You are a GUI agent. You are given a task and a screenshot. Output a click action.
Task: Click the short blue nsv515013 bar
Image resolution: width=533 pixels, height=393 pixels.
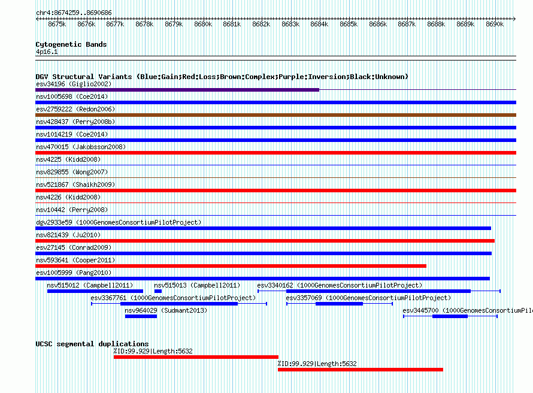pos(158,291)
